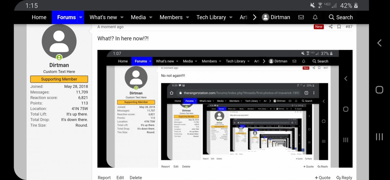Go to the Home menu item
The image size is (390, 180).
tap(39, 17)
